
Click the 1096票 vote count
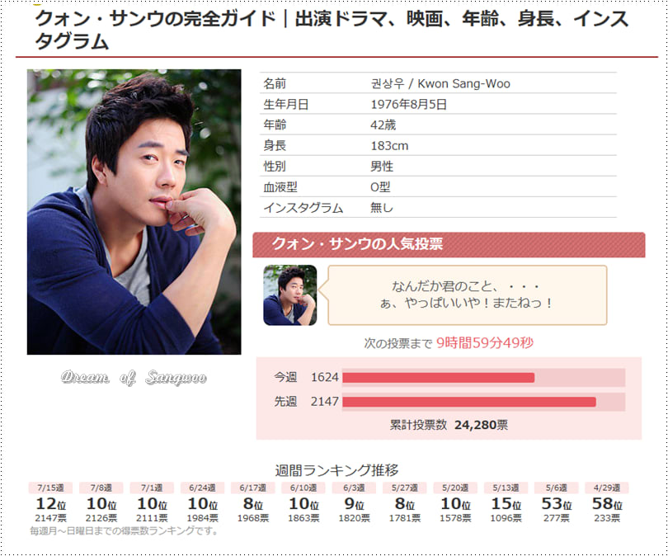tap(506, 519)
